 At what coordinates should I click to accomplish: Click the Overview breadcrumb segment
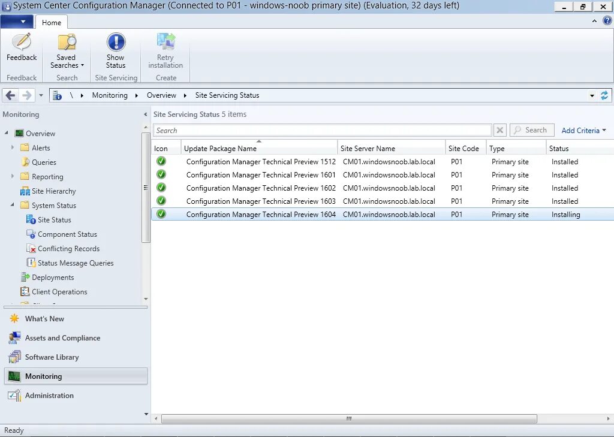coord(161,95)
